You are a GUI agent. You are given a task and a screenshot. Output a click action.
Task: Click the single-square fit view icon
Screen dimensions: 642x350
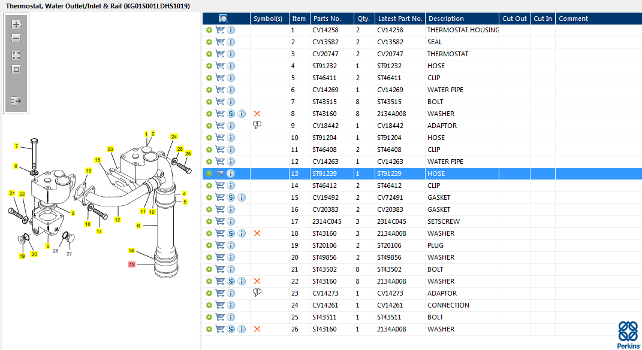(16, 69)
